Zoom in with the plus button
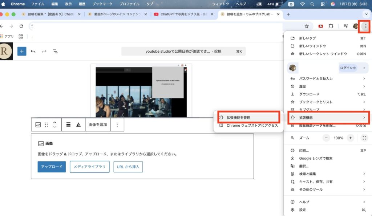 [x=350, y=138]
